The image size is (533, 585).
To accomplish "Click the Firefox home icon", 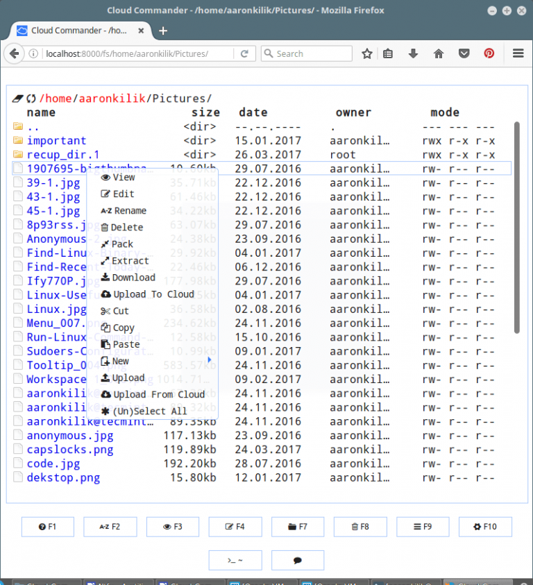I will 439,53.
